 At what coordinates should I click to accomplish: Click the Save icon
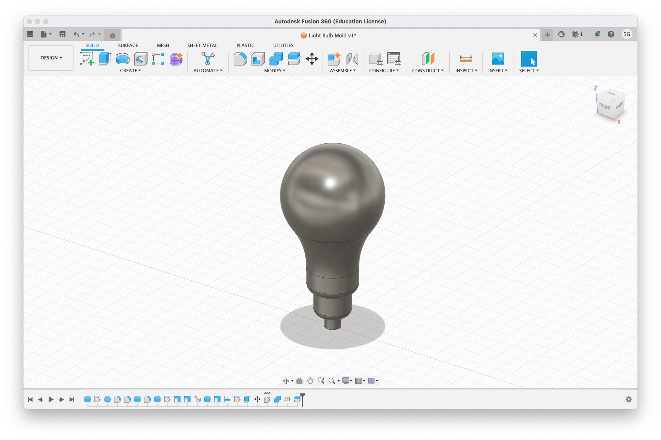pos(62,34)
